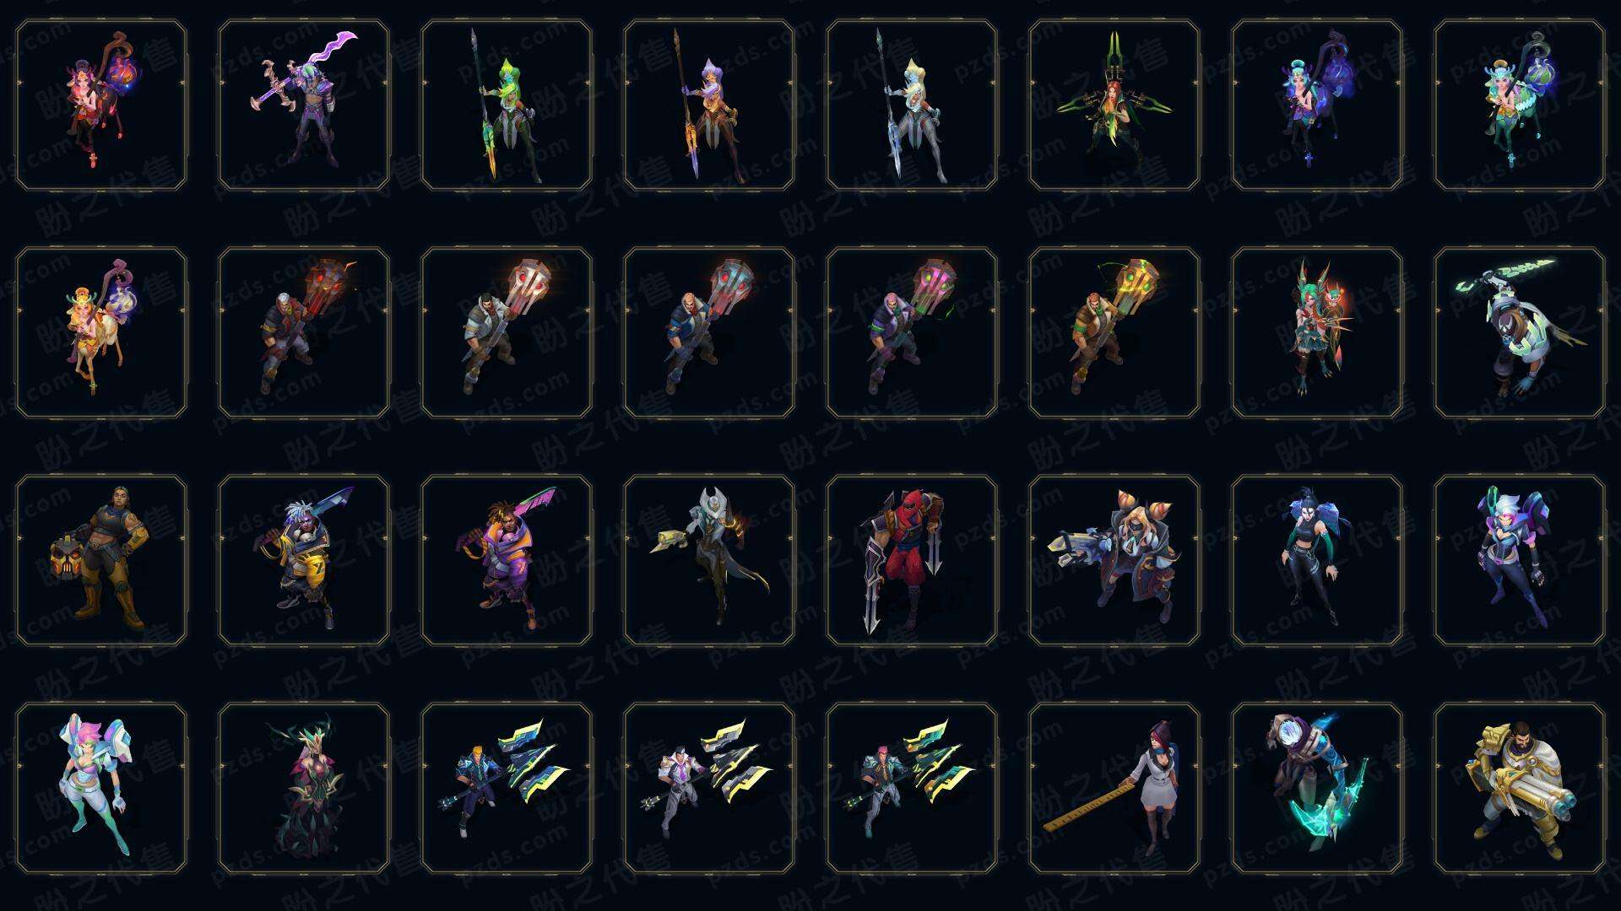Select the golden-yellow deer girl skin
Image resolution: width=1621 pixels, height=911 pixels.
click(101, 332)
